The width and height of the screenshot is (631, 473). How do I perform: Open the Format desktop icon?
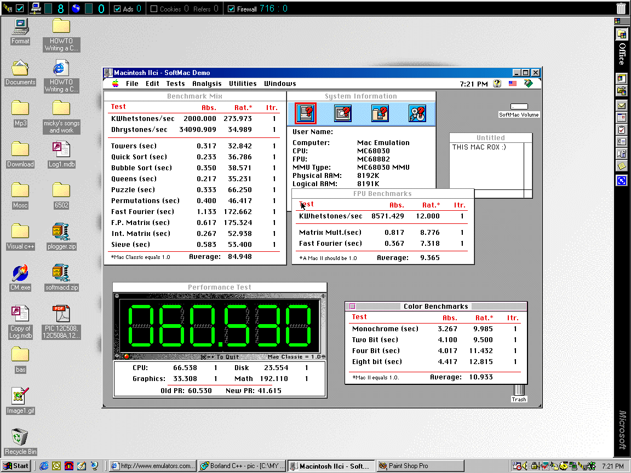[20, 27]
